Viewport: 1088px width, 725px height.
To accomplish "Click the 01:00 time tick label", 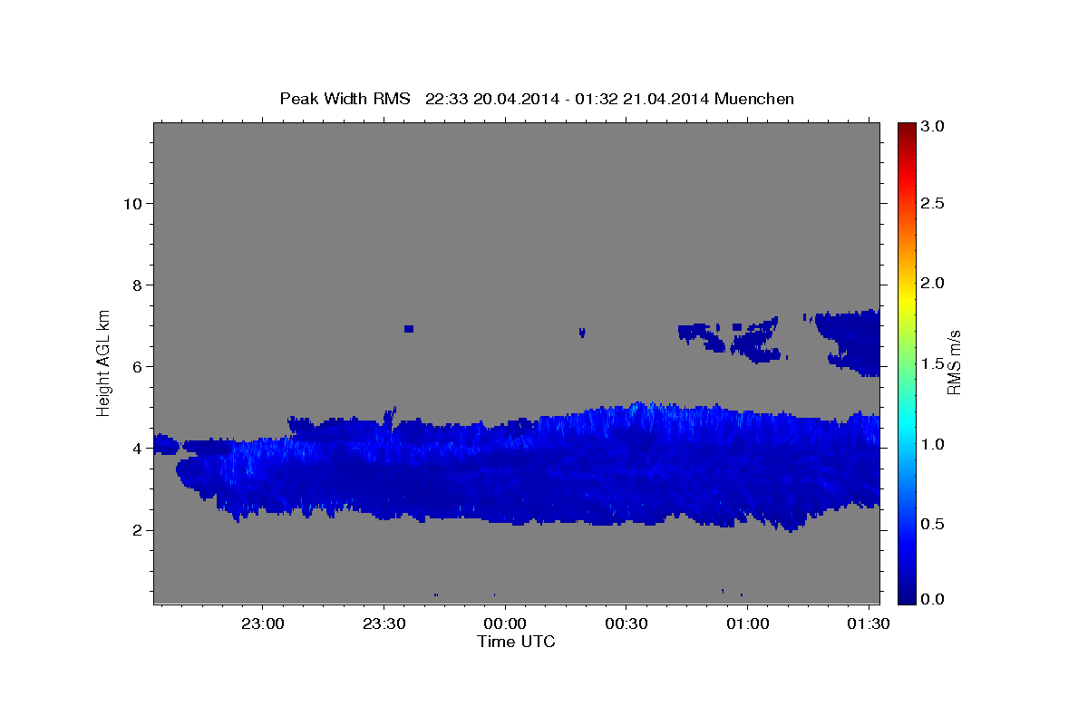I will [x=747, y=624].
